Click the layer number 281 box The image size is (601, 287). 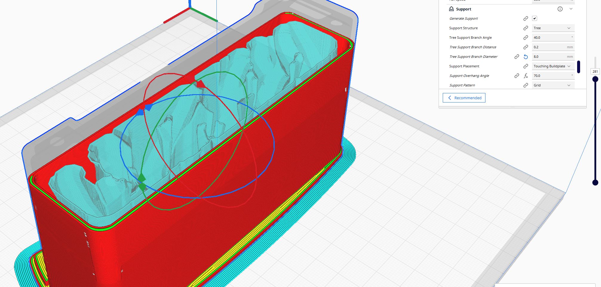tap(595, 72)
